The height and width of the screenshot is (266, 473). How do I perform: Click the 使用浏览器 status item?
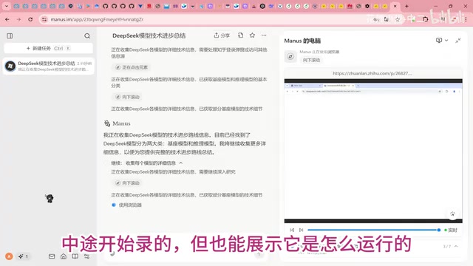click(126, 205)
